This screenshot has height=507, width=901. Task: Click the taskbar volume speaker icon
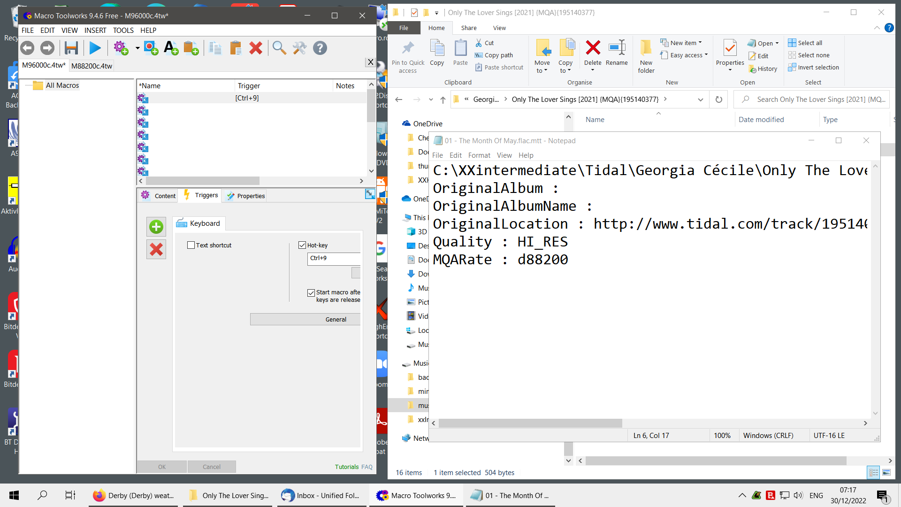pyautogui.click(x=798, y=495)
